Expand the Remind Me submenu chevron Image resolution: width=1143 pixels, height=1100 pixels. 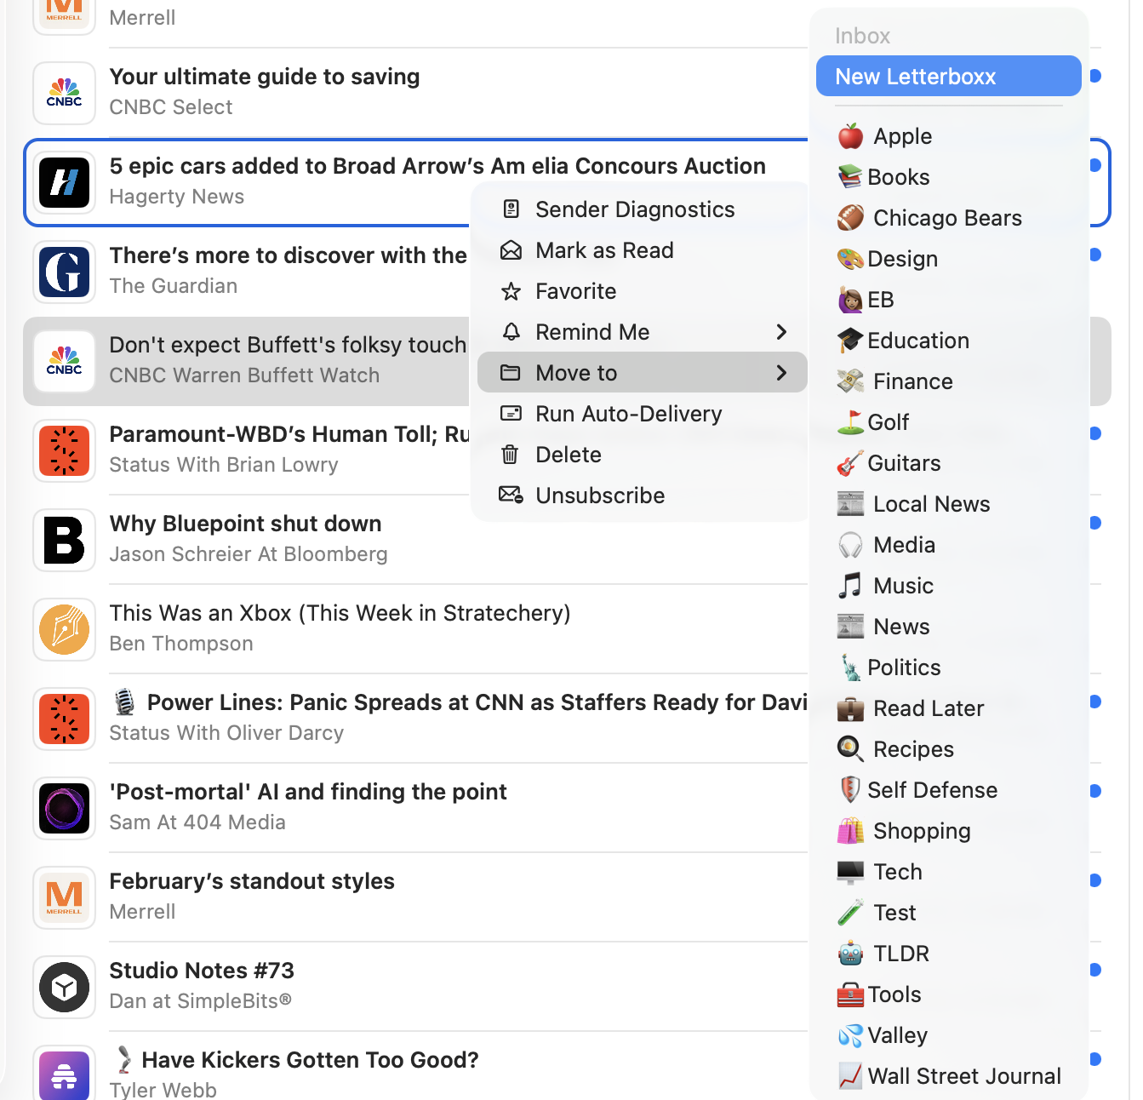tap(781, 332)
